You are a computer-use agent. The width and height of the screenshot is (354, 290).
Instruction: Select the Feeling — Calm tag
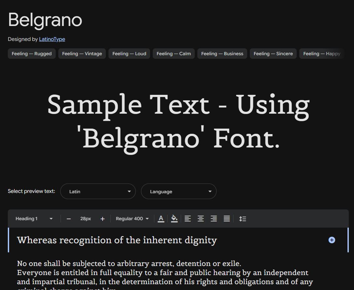point(174,54)
